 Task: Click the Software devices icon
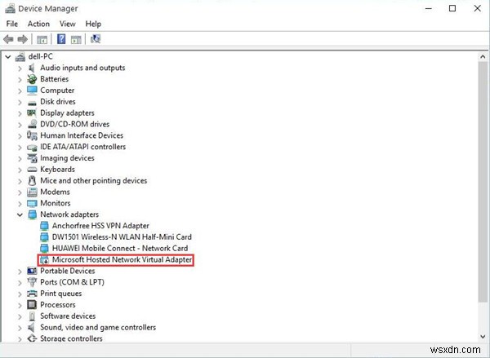32,316
